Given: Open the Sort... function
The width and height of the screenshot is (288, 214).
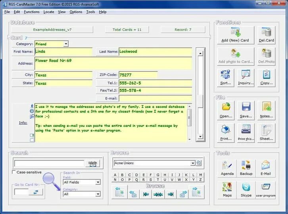Looking at the screenshot, I should click(226, 78).
